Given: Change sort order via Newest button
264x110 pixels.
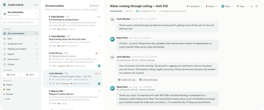Looking at the screenshot, I should point(94,6).
